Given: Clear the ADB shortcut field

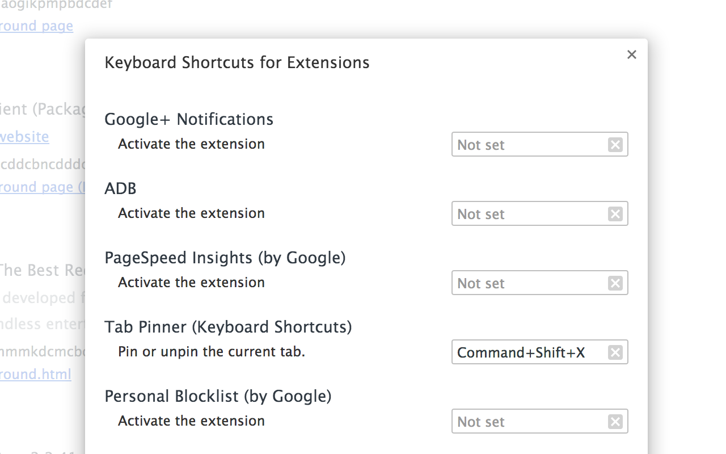Looking at the screenshot, I should pyautogui.click(x=615, y=213).
